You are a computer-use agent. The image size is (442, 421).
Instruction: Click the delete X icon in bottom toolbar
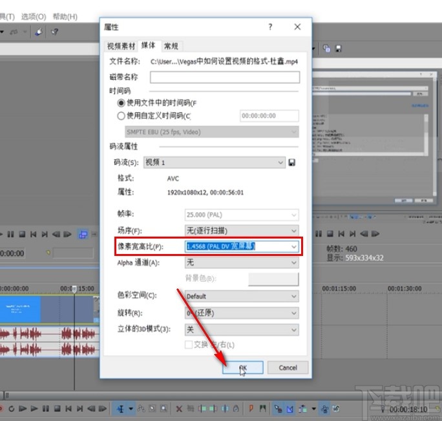pos(179,408)
